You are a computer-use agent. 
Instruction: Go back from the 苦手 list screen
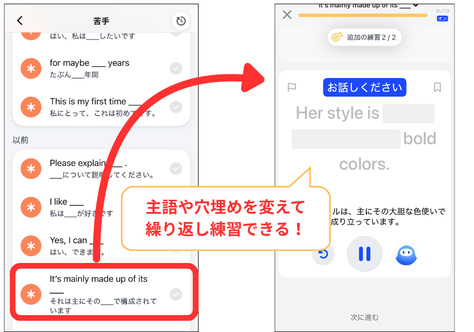click(20, 21)
